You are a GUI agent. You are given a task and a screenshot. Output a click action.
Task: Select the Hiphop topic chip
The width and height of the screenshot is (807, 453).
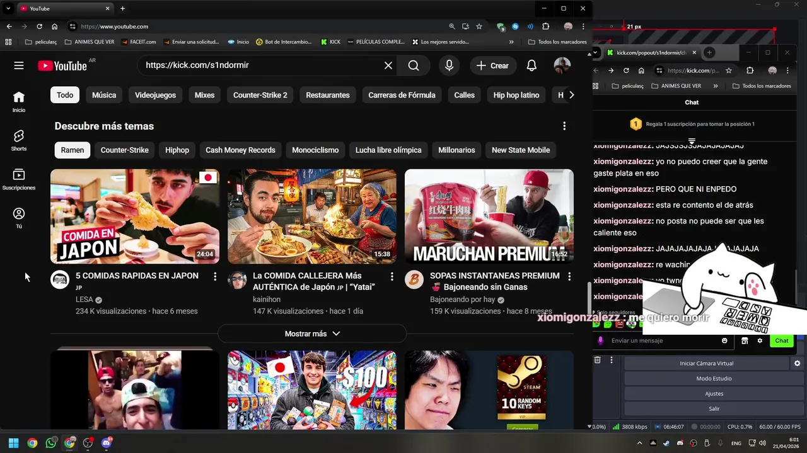click(177, 150)
